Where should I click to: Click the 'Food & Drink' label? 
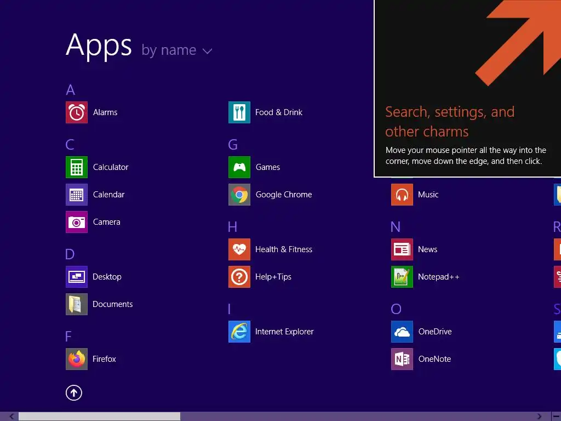279,112
